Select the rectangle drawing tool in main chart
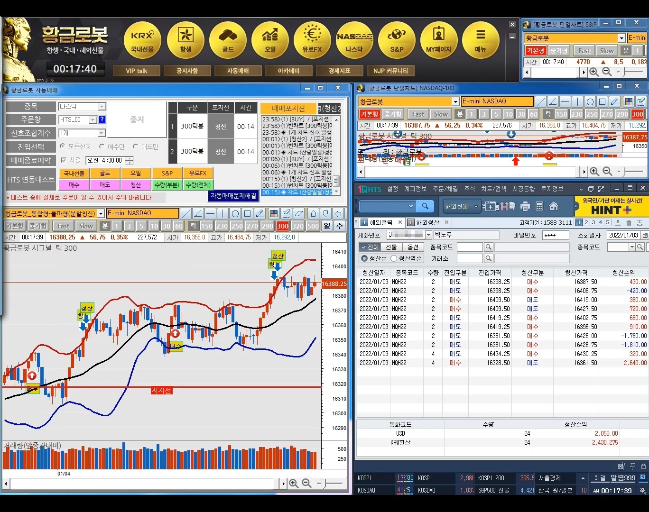The width and height of the screenshot is (649, 512). click(248, 213)
